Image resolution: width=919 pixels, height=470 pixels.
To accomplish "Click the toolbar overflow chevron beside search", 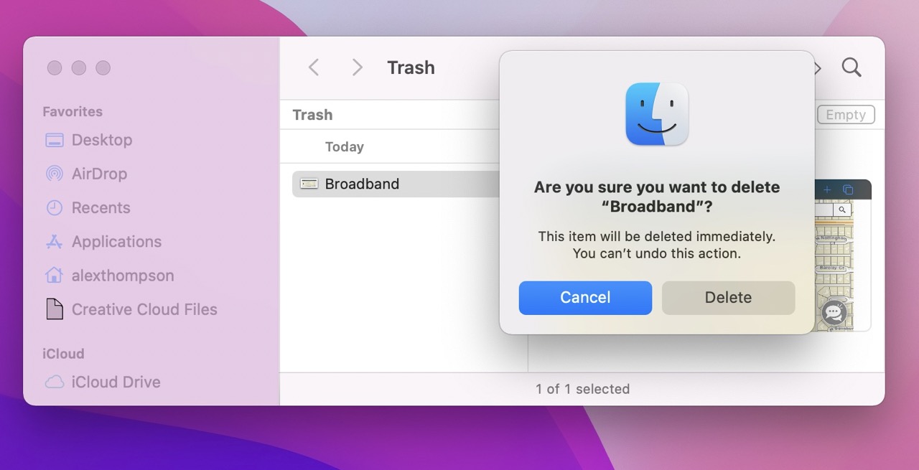I will tap(817, 68).
